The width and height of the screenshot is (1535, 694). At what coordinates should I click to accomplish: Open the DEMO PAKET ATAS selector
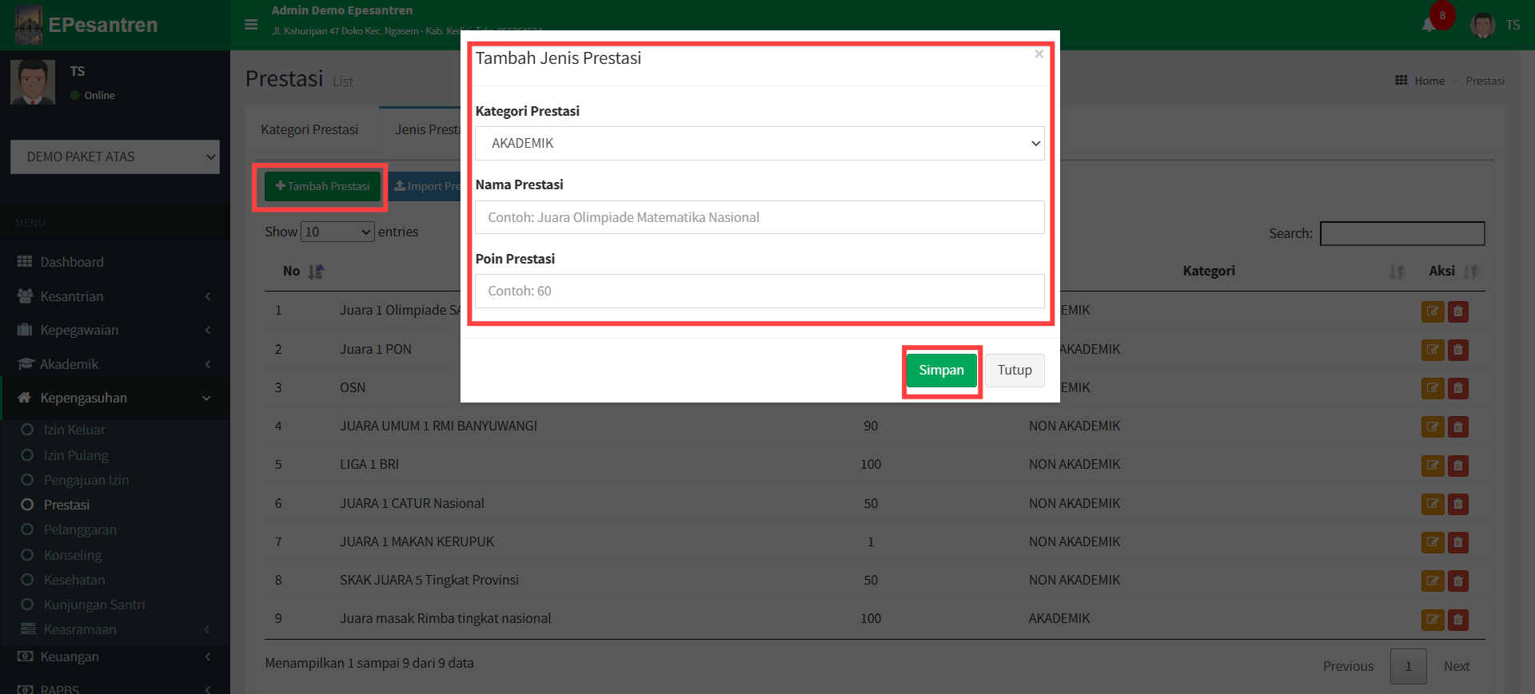pyautogui.click(x=115, y=157)
